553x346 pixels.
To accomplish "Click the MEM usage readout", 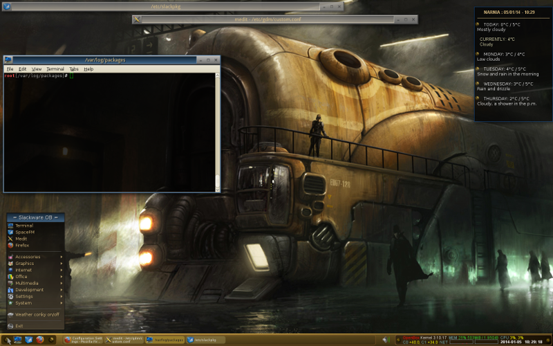I will click(x=473, y=338).
